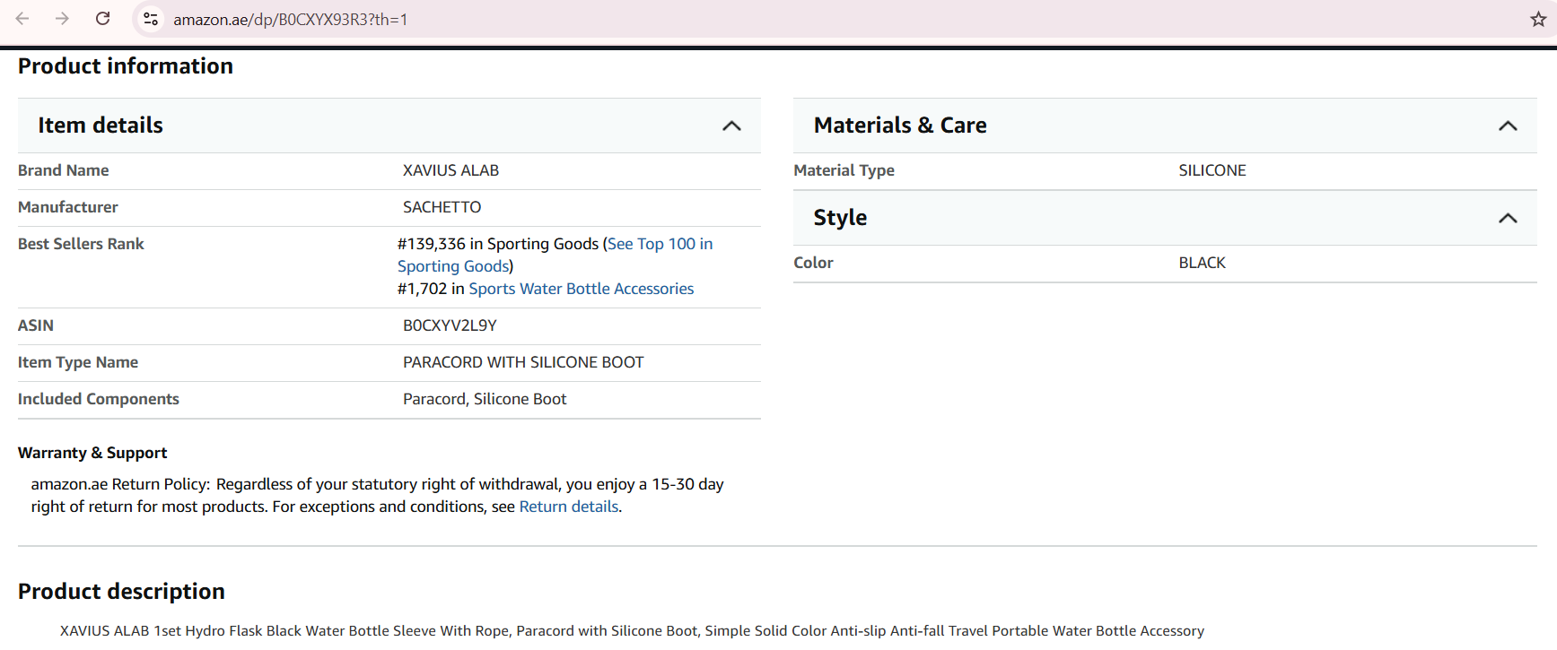Image resolution: width=1557 pixels, height=650 pixels.
Task: Select ASIN value B0CXYV2L9Y
Action: (450, 325)
